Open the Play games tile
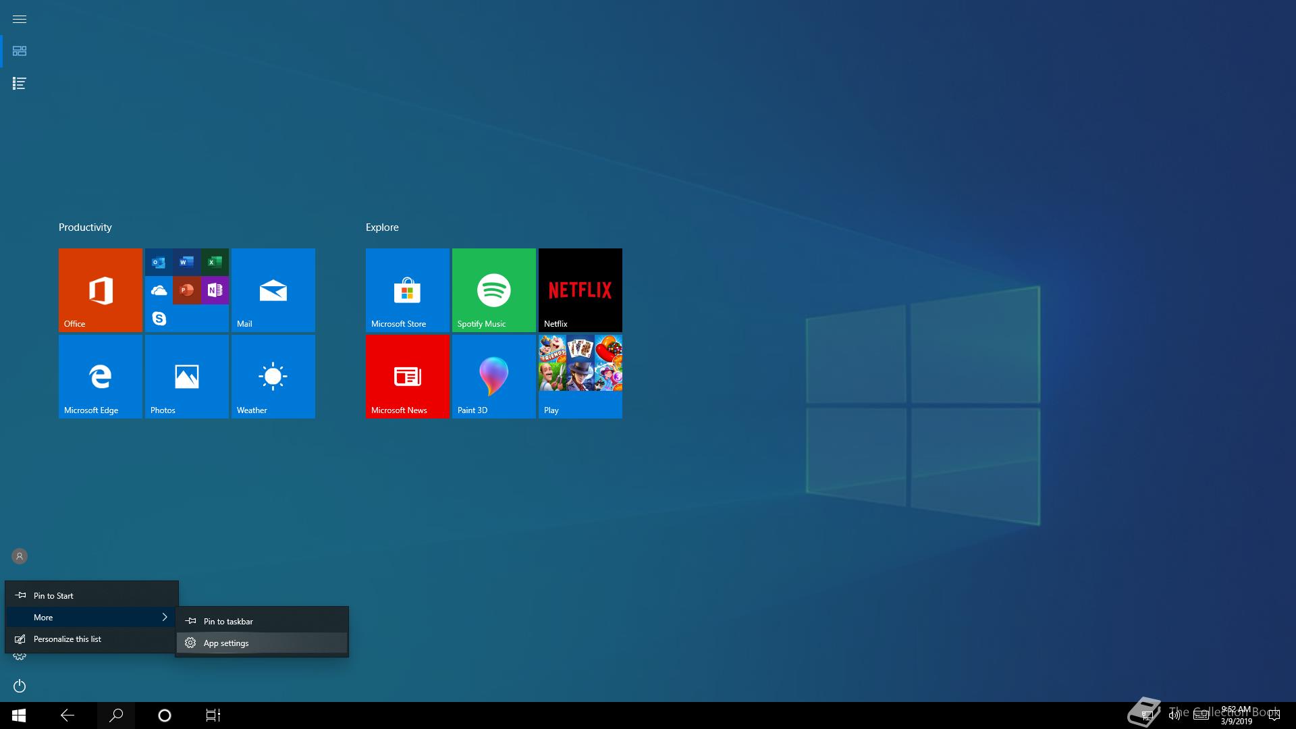Viewport: 1296px width, 729px height. pyautogui.click(x=580, y=377)
